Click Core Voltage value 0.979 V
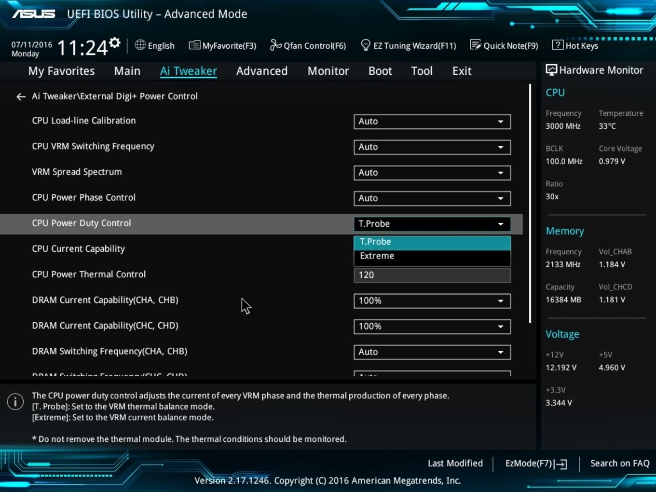The image size is (656, 492). click(612, 161)
